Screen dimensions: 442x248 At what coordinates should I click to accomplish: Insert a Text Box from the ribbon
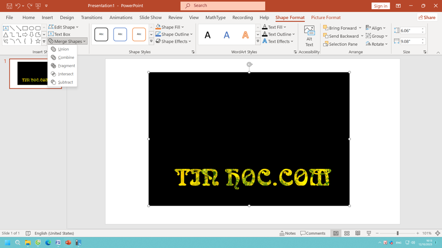(x=59, y=34)
